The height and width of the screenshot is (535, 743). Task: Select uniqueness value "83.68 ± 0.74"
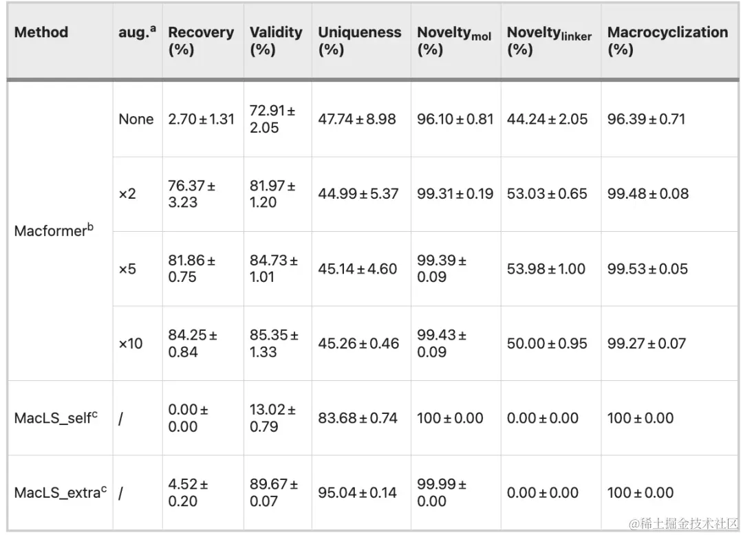[357, 418]
